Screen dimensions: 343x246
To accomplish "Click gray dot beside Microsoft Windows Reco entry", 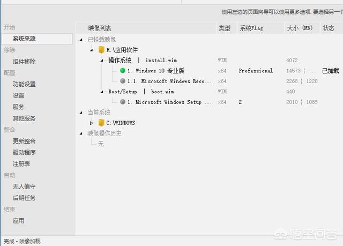I will 123,81.
